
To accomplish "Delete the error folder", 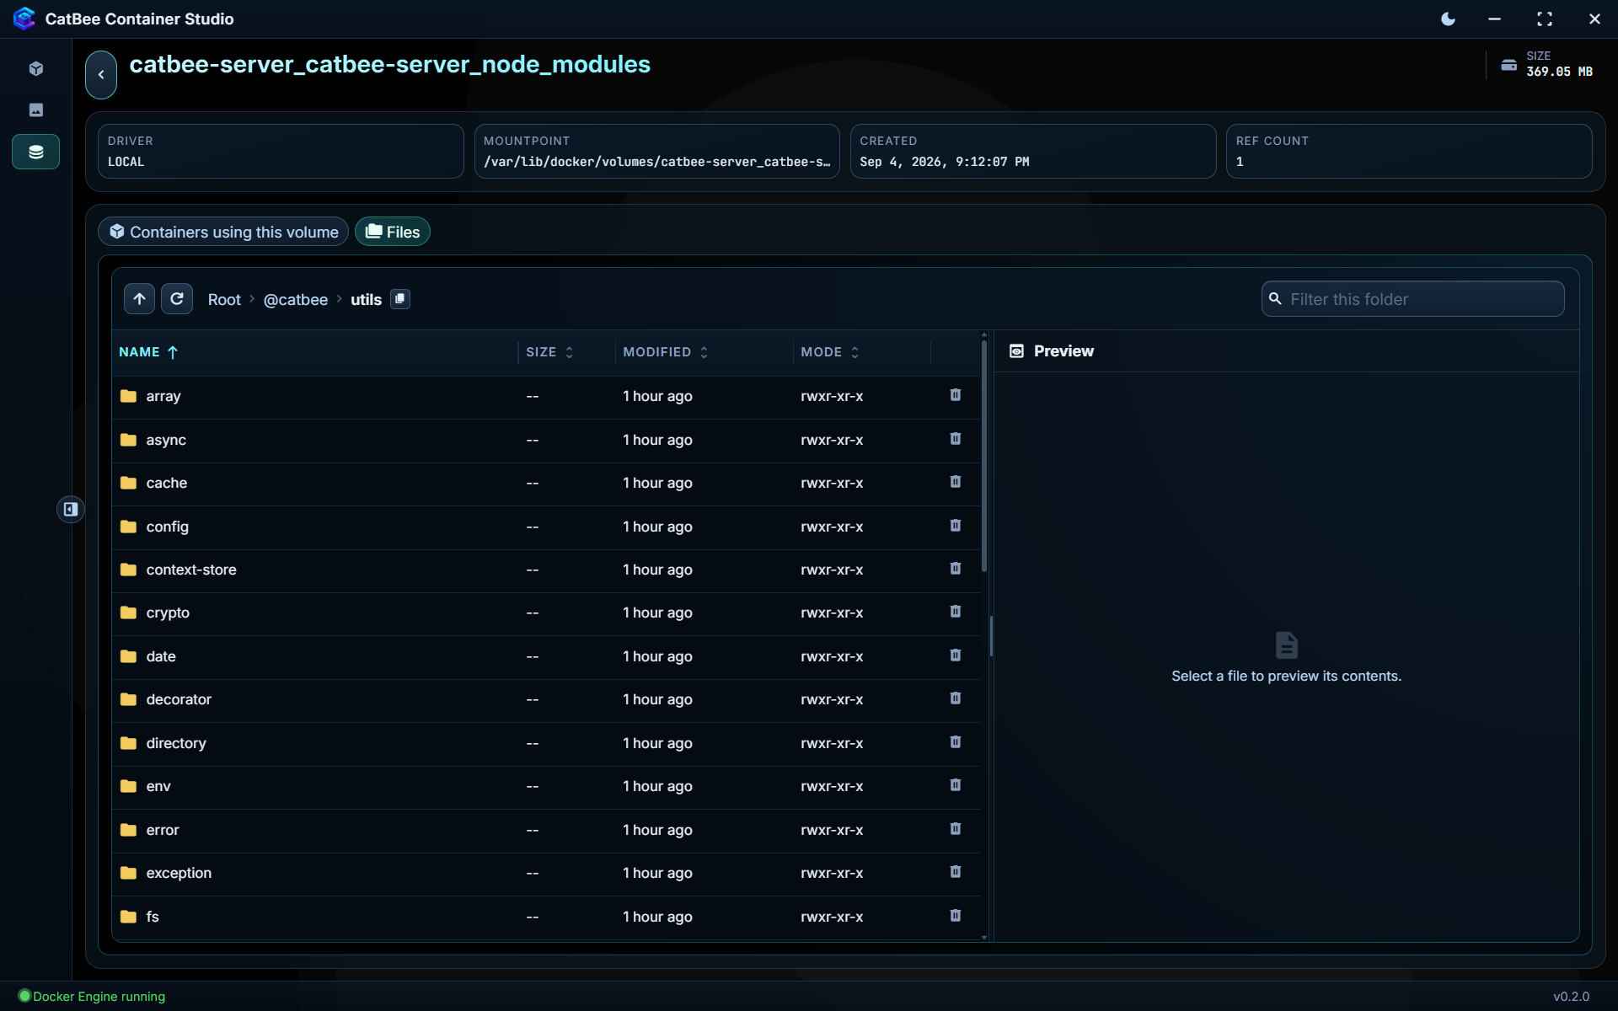I will pos(955,829).
